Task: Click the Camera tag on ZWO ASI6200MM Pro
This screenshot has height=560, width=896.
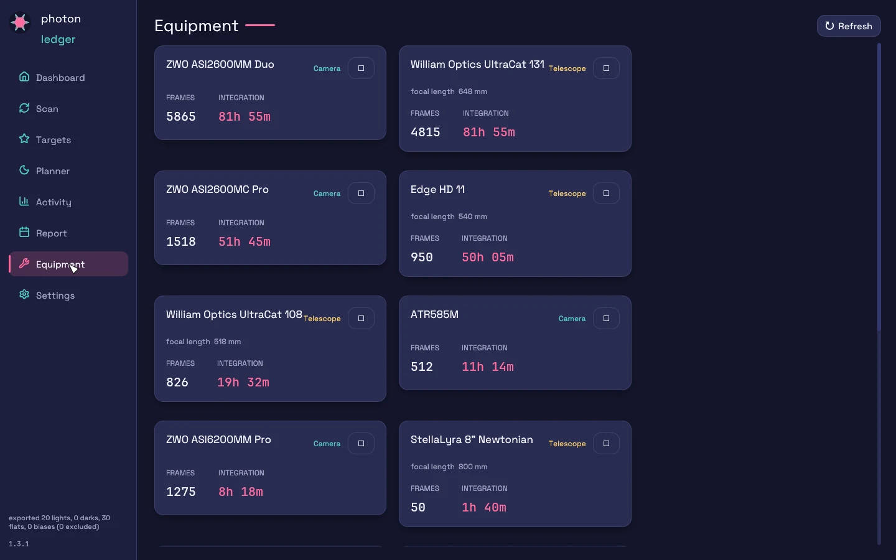Action: click(x=327, y=444)
